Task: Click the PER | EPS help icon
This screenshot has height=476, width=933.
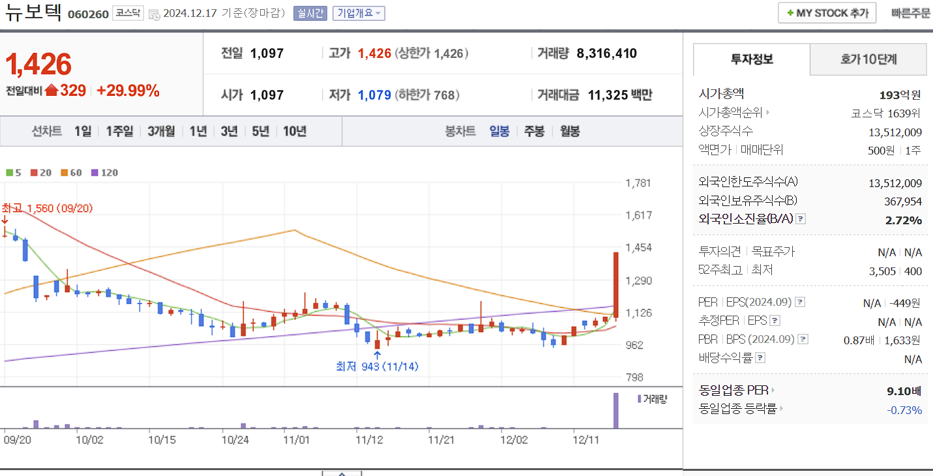Action: point(800,301)
